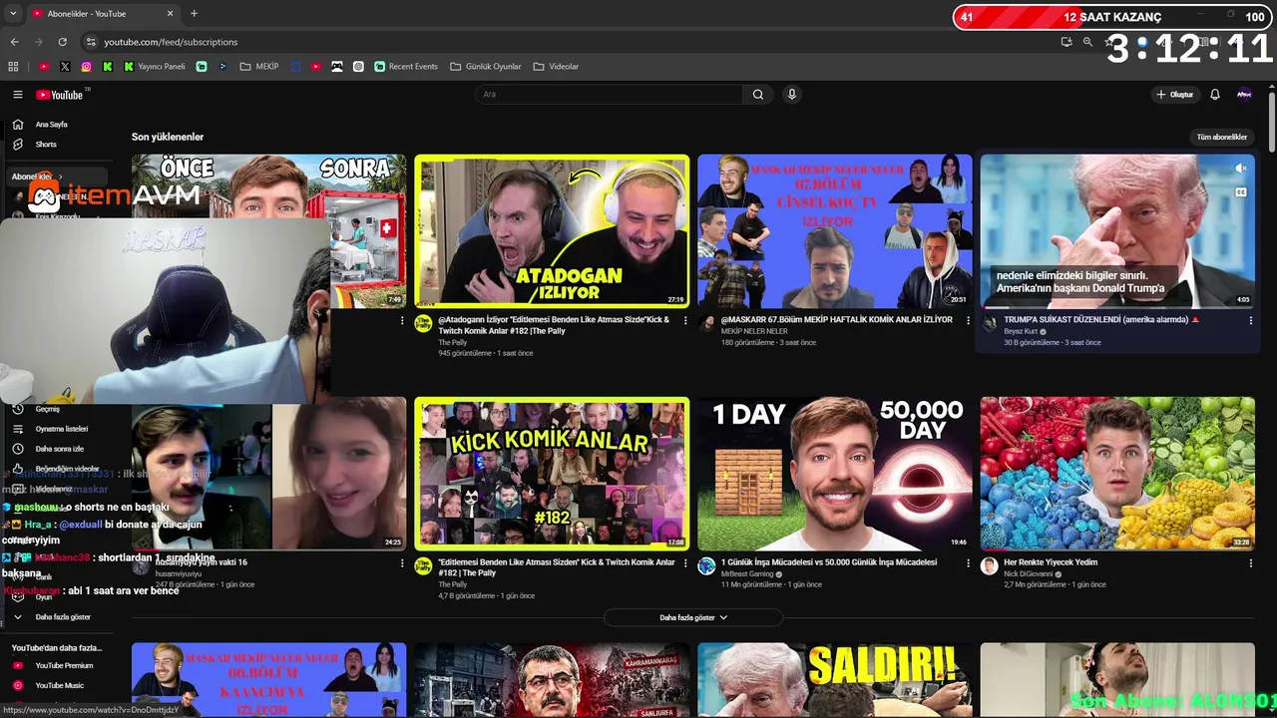Open the options menu for Her Renkte Yiyecek Yedim
Screen dimensions: 1277x718
[x=1251, y=563]
